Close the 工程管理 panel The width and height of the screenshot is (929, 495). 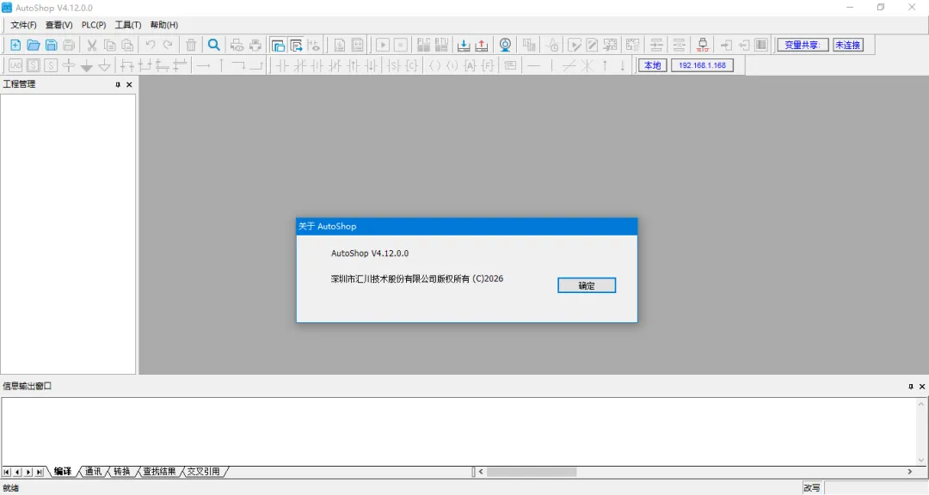pos(129,85)
